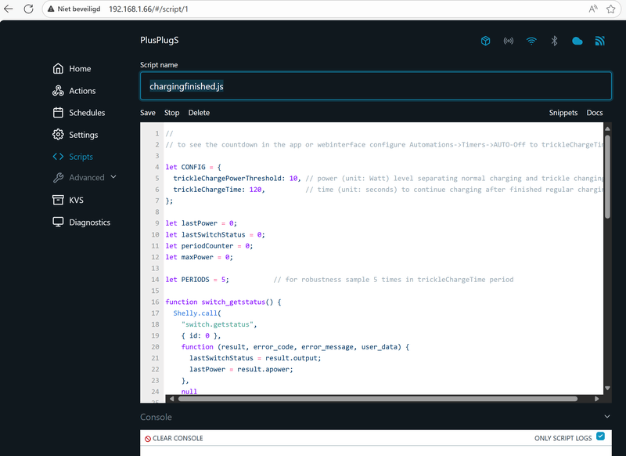Click 'let PERIODS = 5;' line
This screenshot has height=456, width=626.
click(x=197, y=280)
